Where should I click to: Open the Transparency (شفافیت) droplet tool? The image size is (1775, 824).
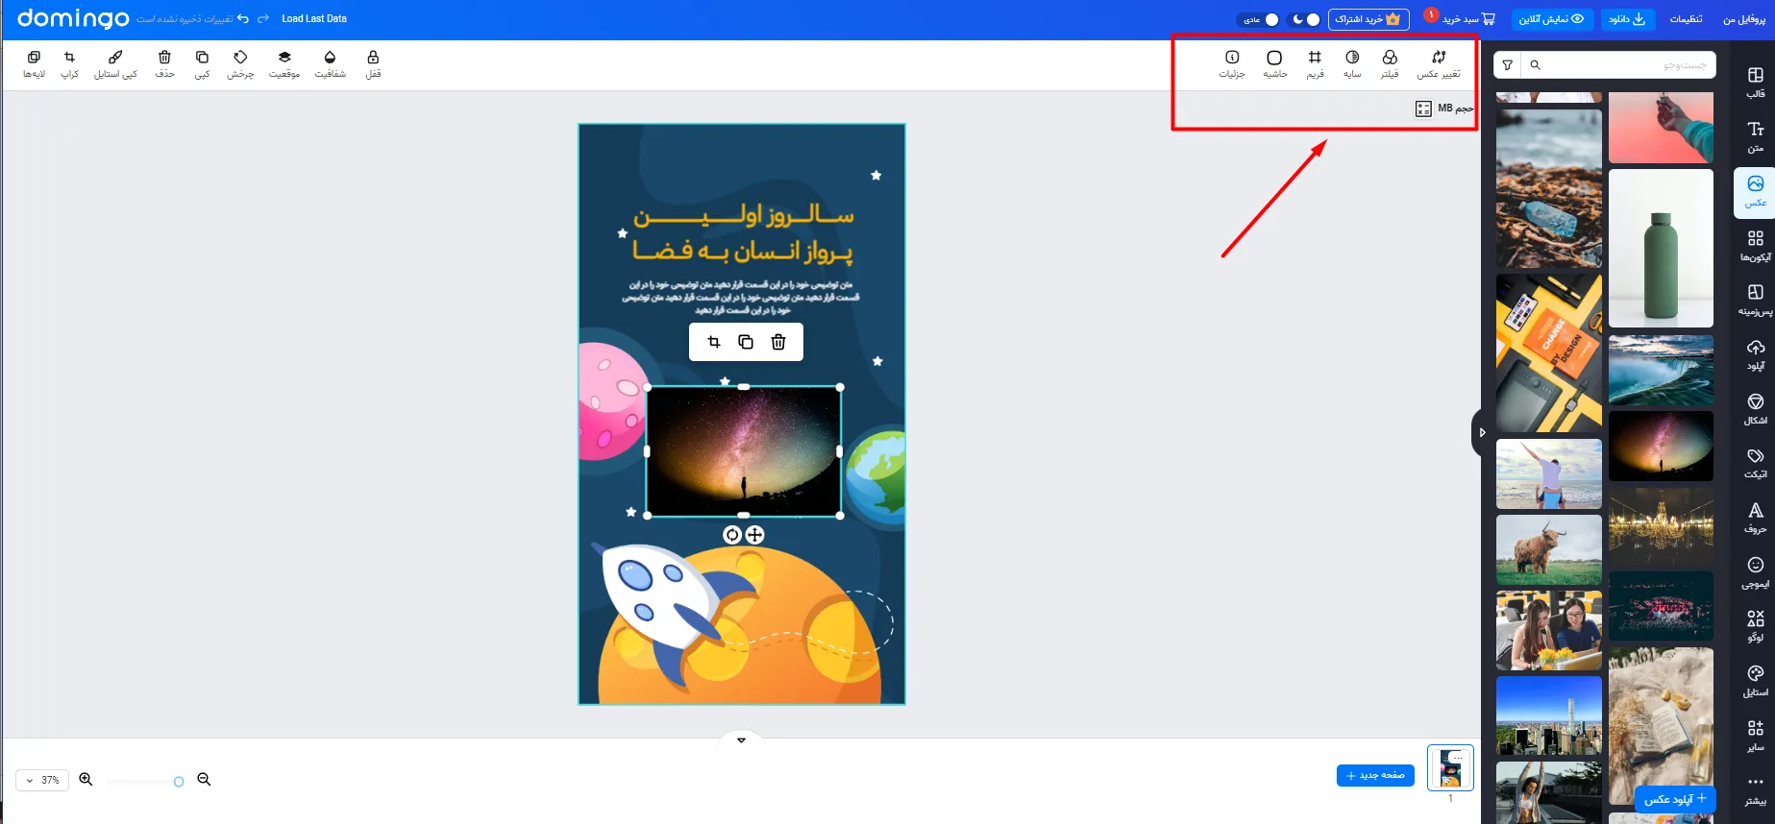tap(330, 64)
